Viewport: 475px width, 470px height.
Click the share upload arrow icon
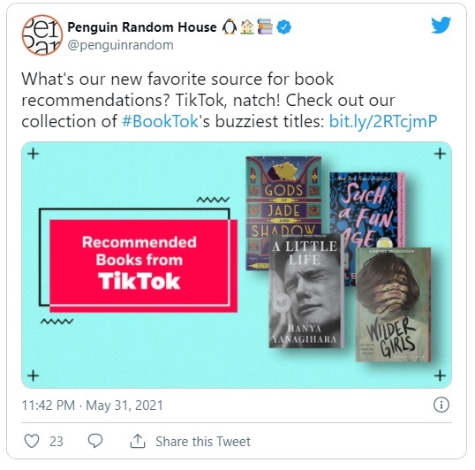tap(138, 441)
